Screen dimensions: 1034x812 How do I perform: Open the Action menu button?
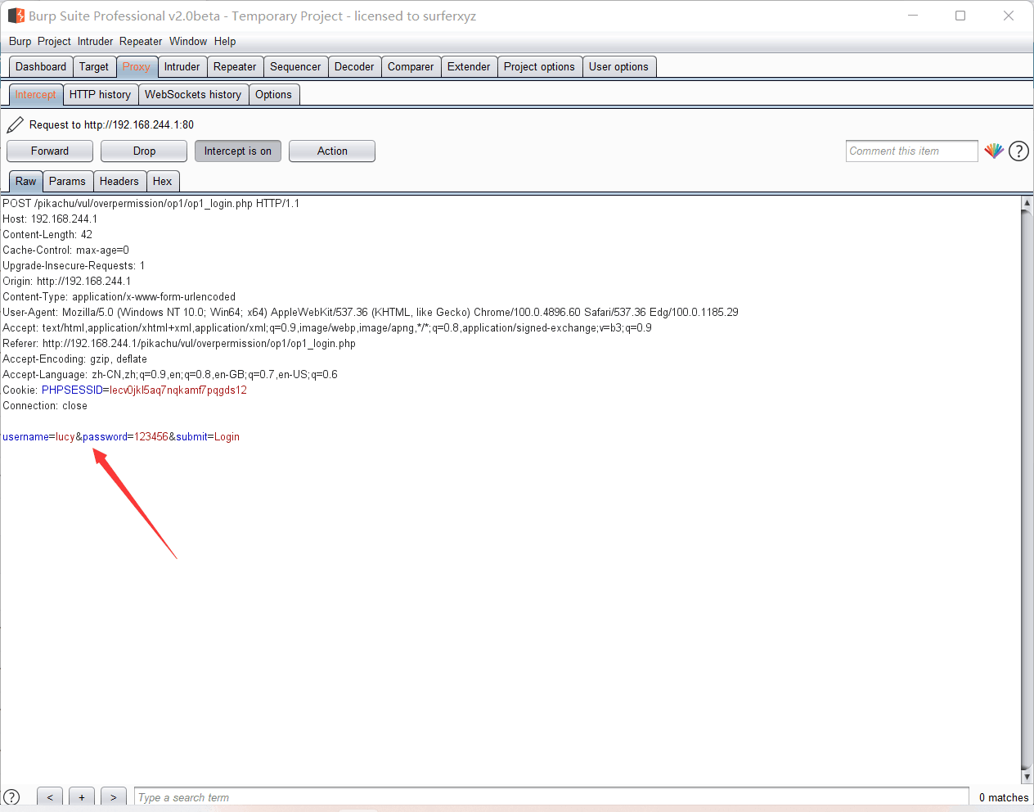pos(332,151)
